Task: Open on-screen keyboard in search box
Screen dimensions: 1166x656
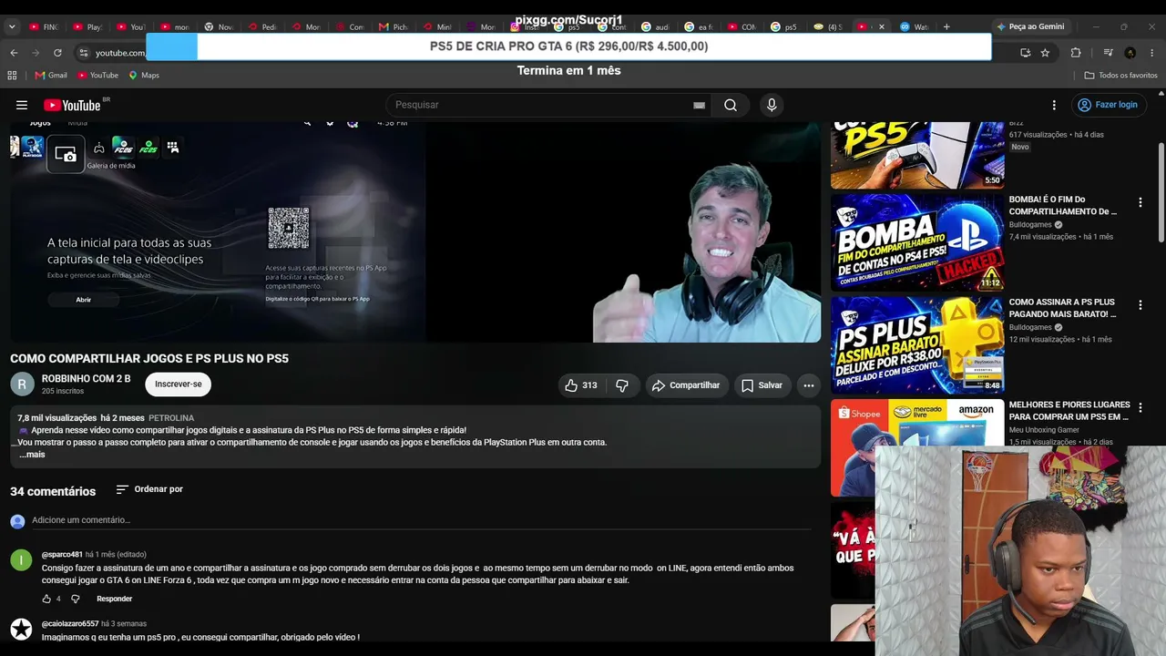Action: point(699,105)
